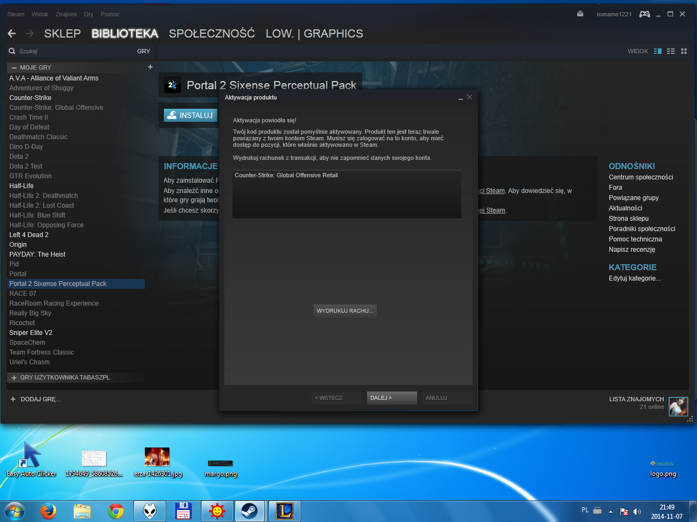This screenshot has width=697, height=522.
Task: Click Edytuj kategorie... link
Action: pyautogui.click(x=635, y=278)
